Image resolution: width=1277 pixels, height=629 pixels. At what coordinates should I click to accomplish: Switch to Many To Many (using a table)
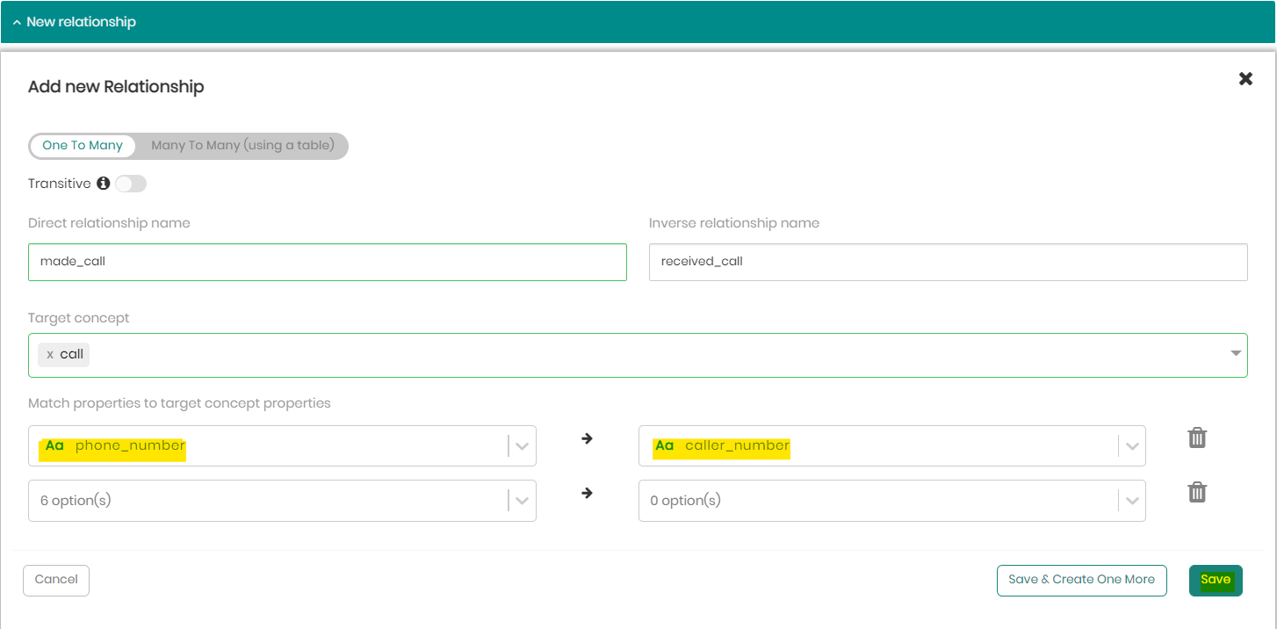(242, 146)
